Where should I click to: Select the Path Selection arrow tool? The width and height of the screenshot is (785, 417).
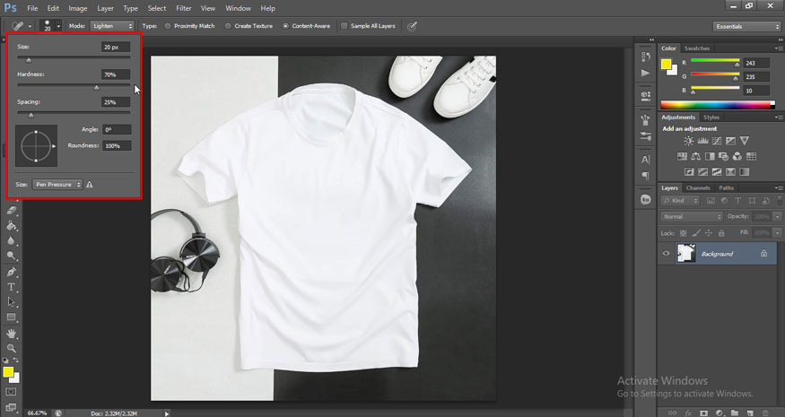click(12, 301)
